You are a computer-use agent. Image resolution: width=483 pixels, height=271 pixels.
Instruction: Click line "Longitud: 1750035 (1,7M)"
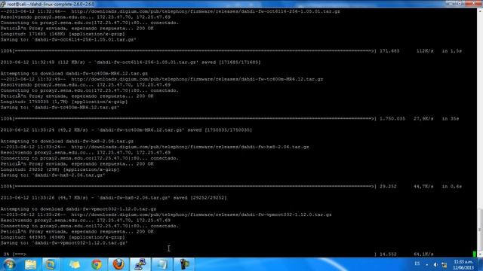coord(63,102)
